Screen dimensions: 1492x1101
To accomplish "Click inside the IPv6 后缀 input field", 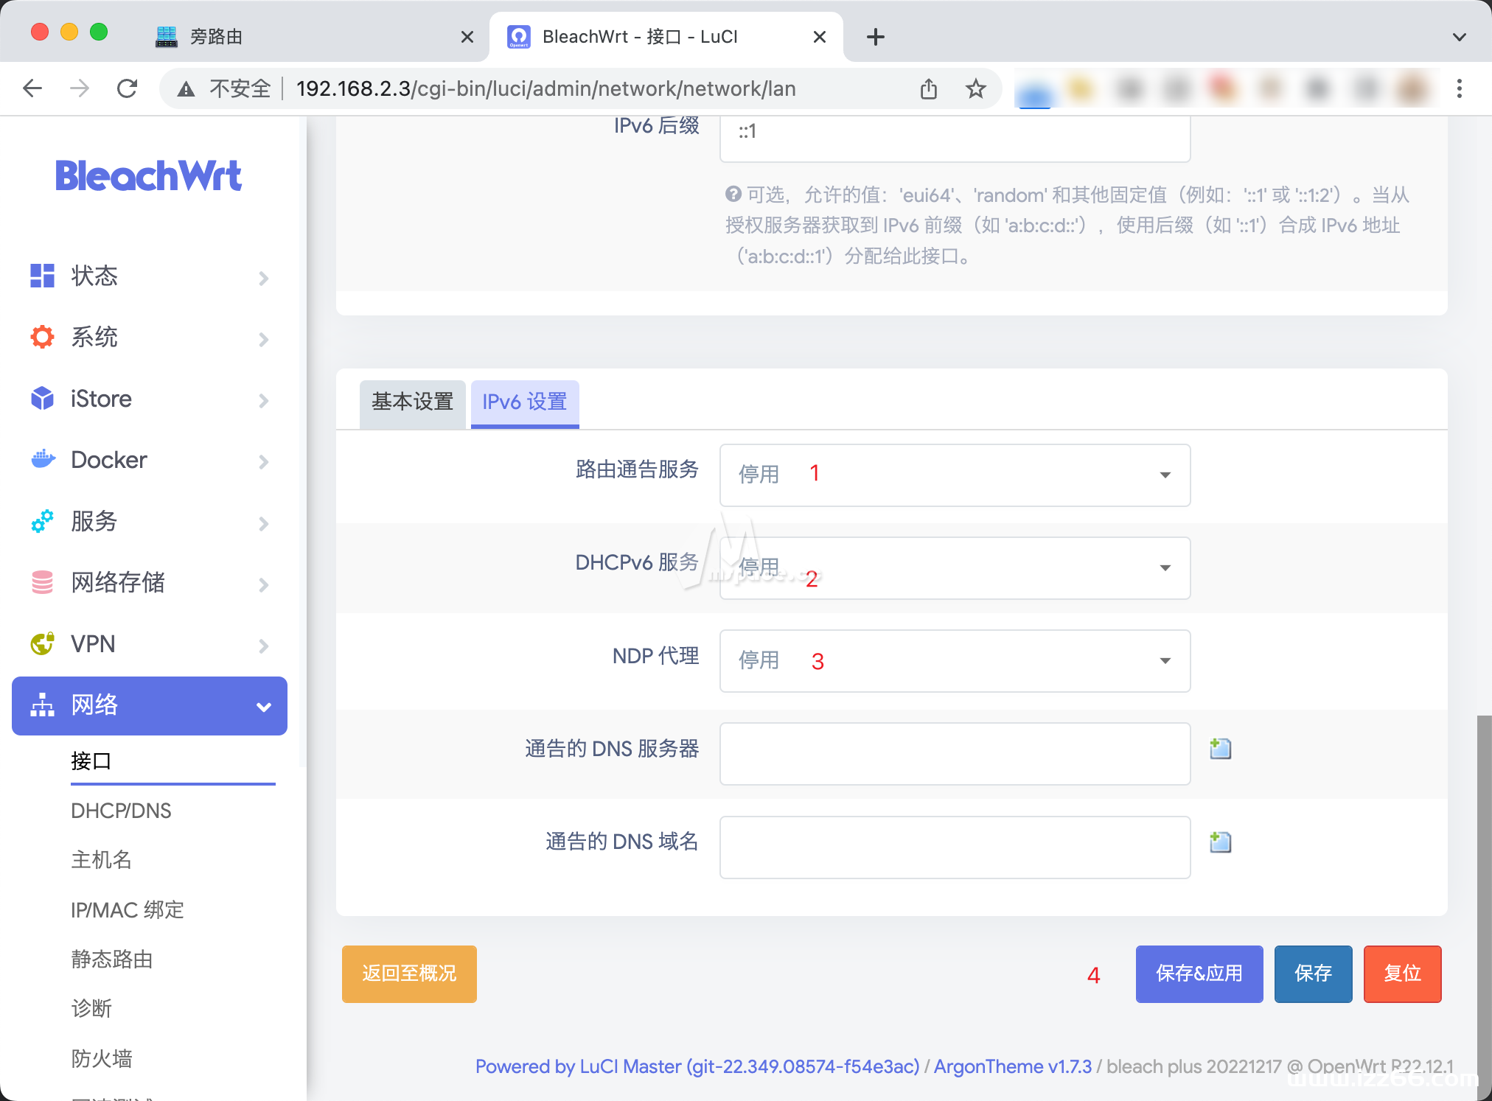I will [954, 137].
